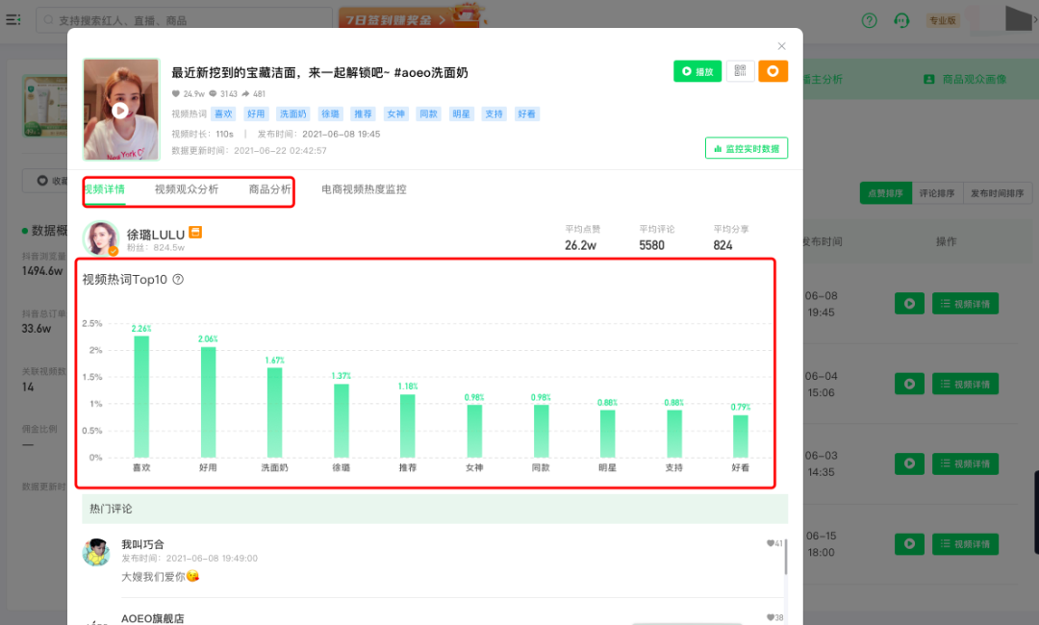1039x625 pixels.
Task: Play the video from the 06-03 14:35 row
Action: (909, 463)
